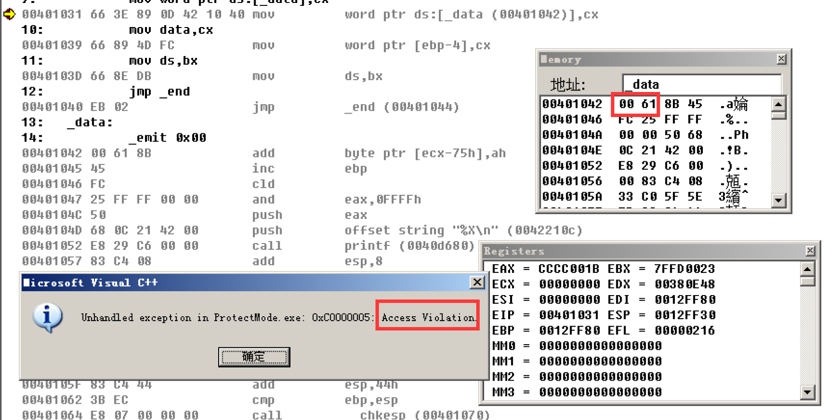Screen dimensions: 836x420
Task: Click the Registers window scroll up arrow
Action: click(x=807, y=269)
